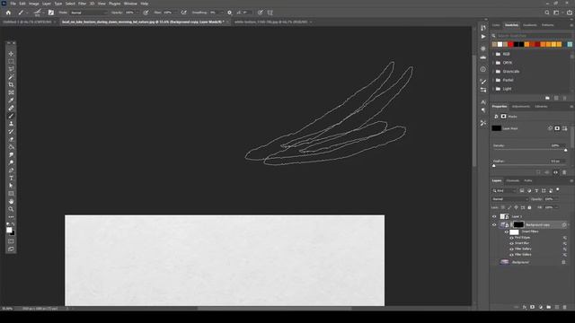Viewport: 575px width, 323px height.
Task: Create new swatch group folder icon
Action: (x=547, y=98)
